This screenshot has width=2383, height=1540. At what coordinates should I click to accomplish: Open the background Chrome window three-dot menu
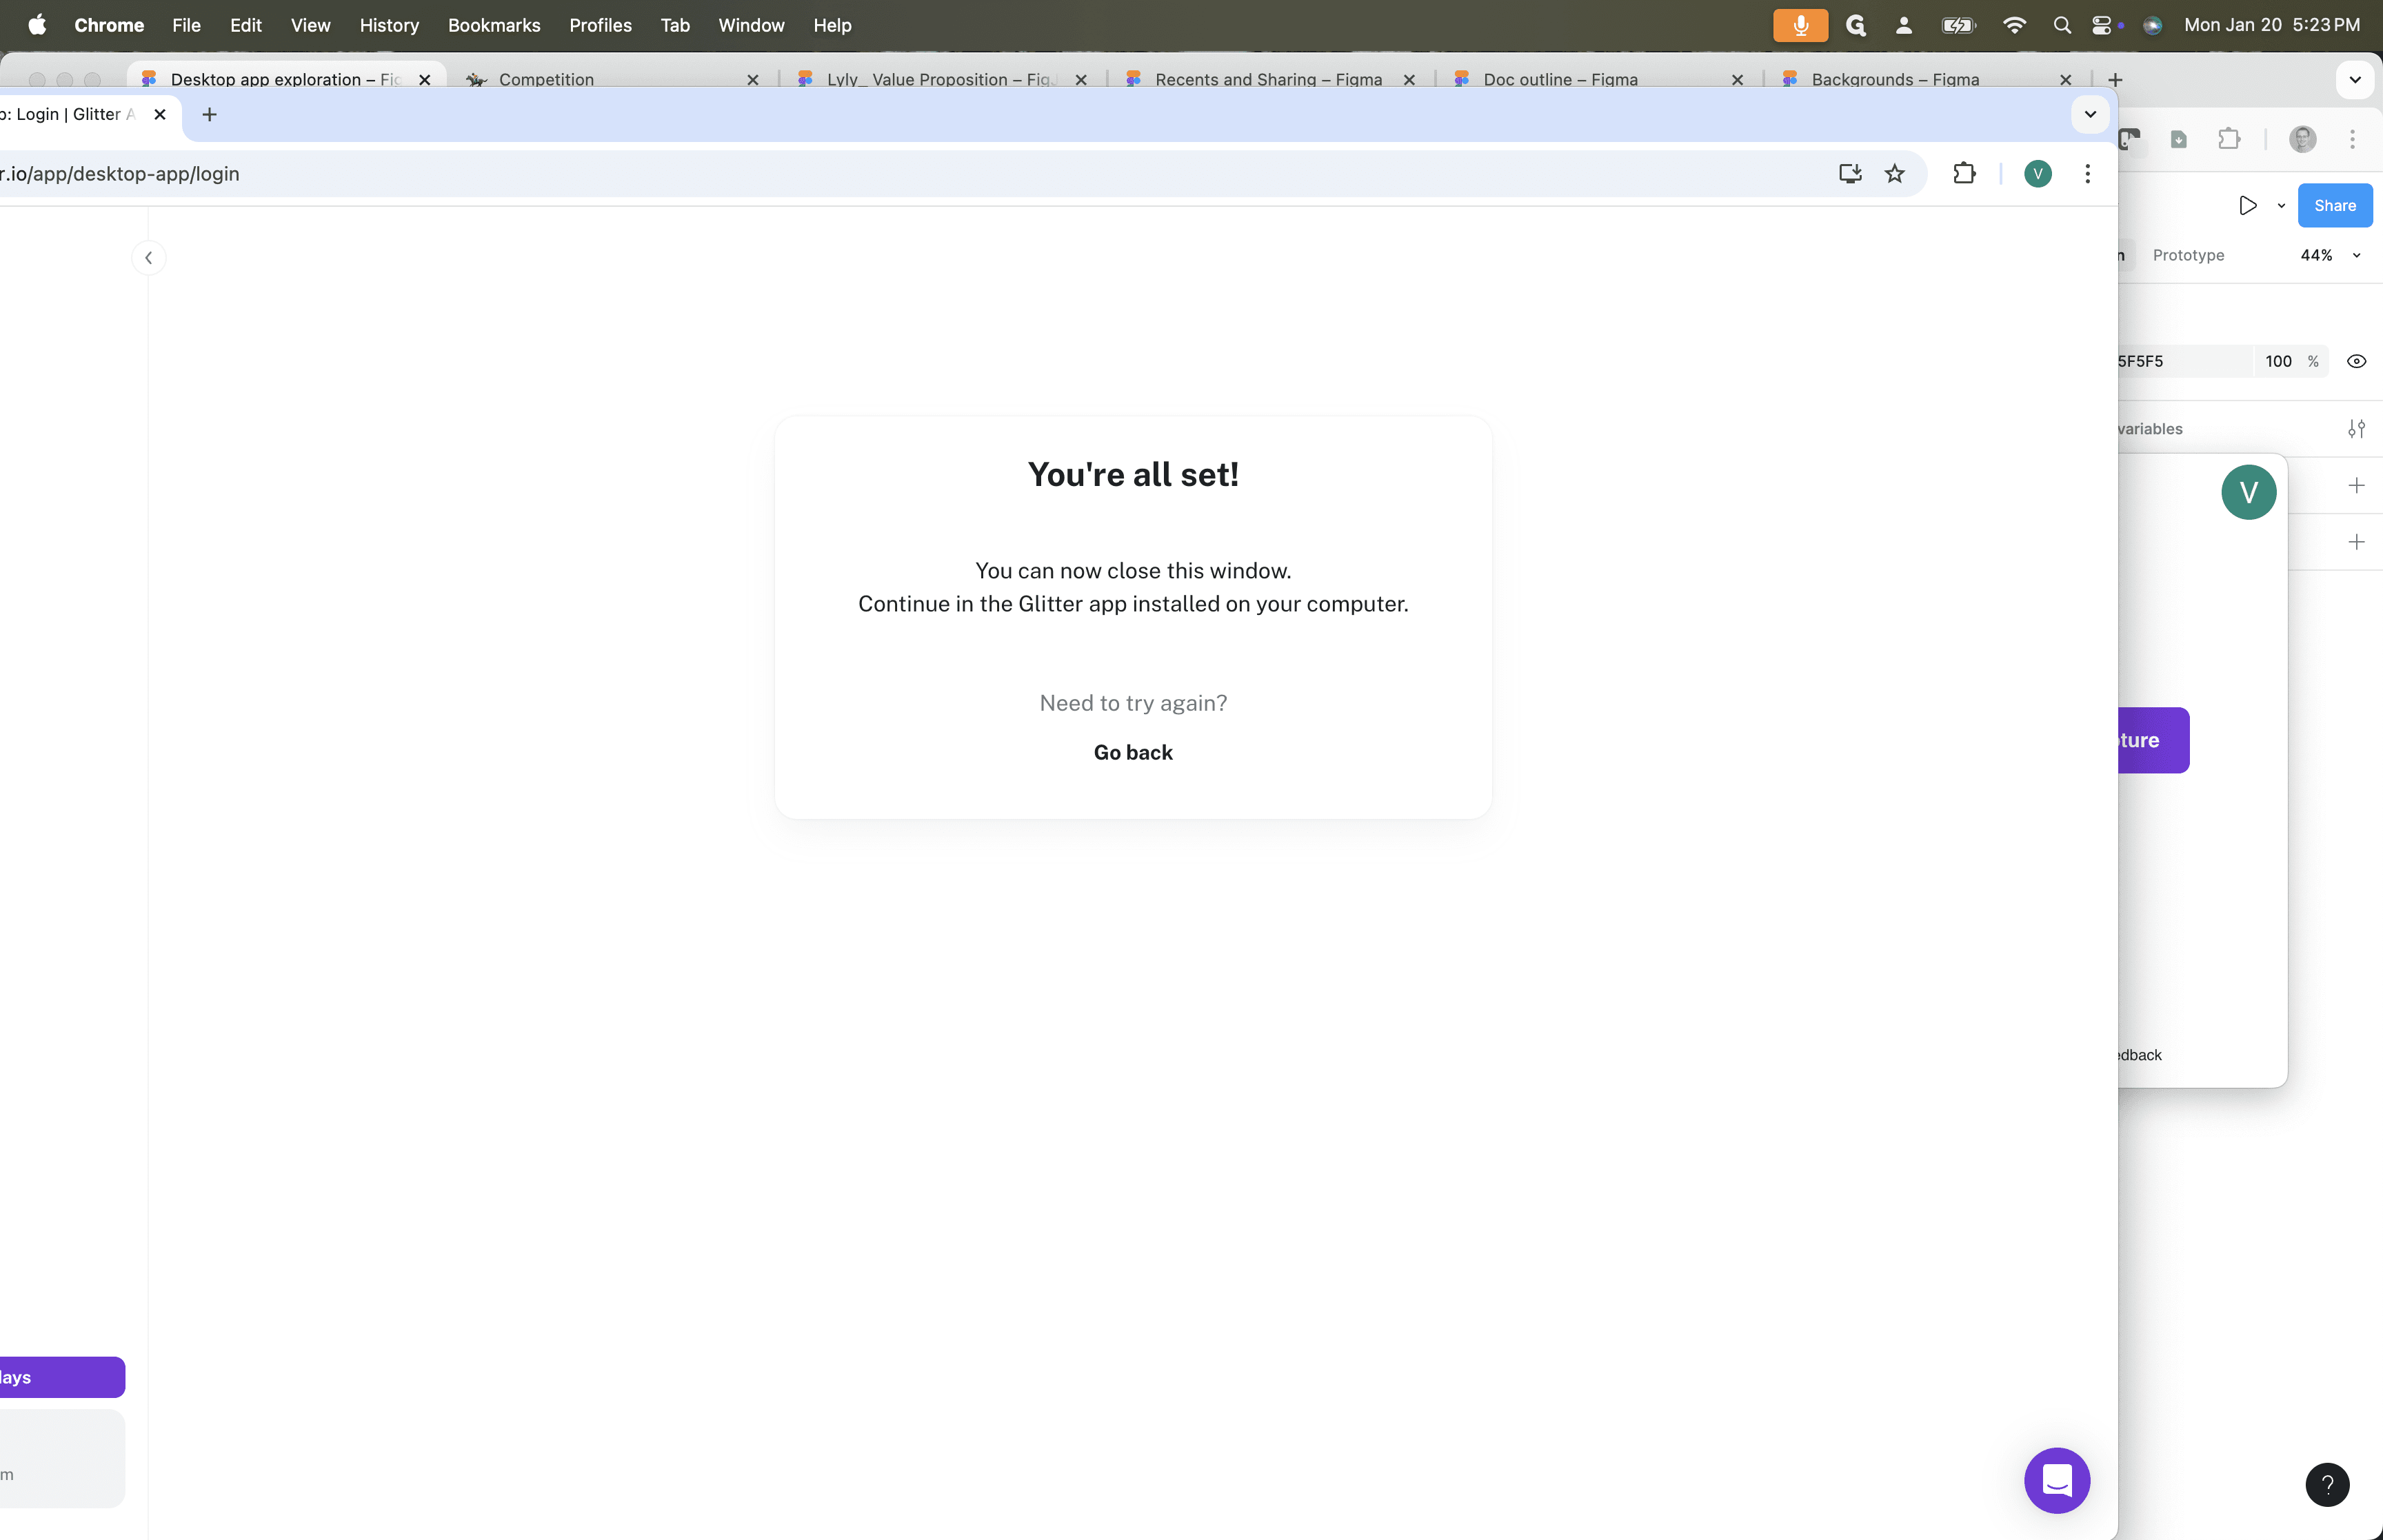[x=2352, y=139]
